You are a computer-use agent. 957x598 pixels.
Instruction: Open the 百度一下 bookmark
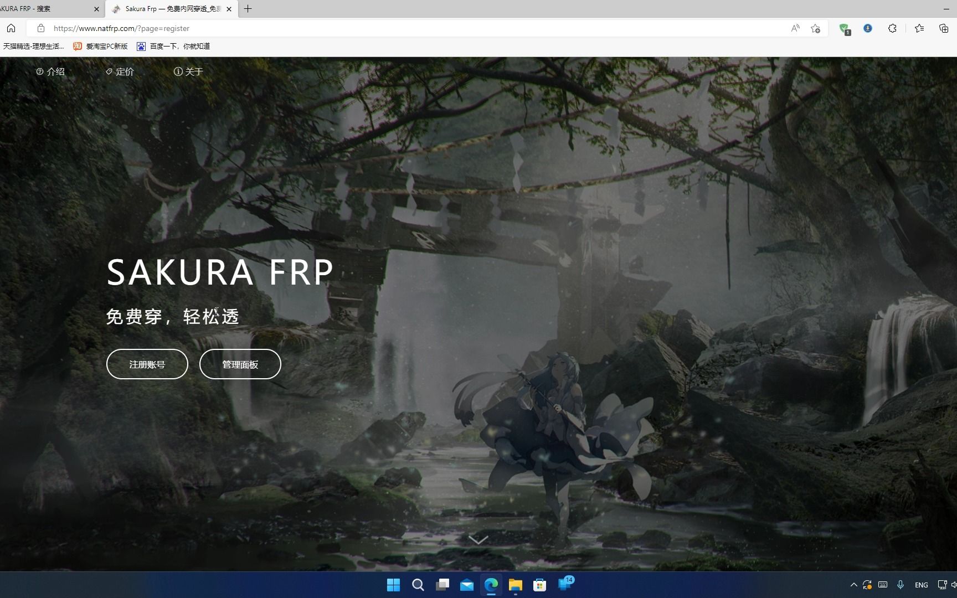[x=173, y=47]
